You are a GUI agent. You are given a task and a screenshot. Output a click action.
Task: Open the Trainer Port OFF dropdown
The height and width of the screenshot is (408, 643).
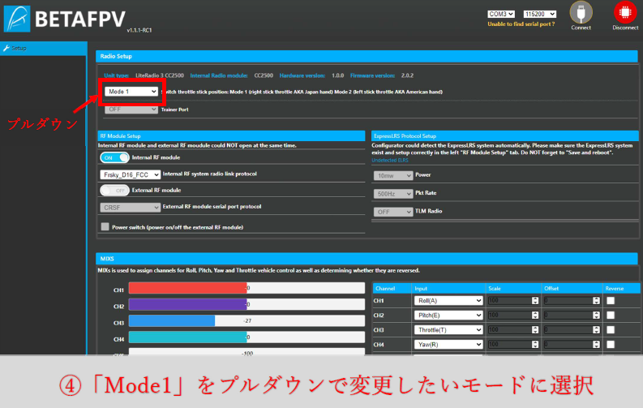point(131,110)
